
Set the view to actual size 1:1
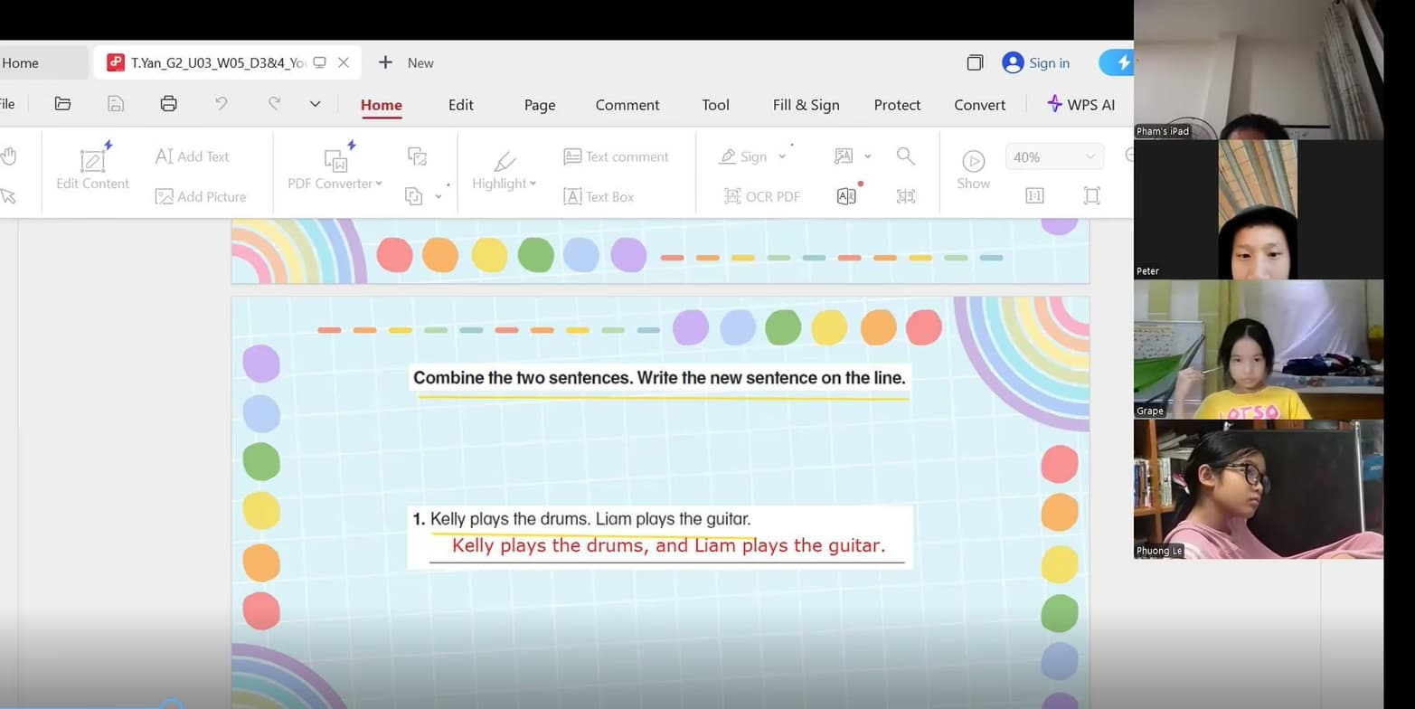pos(1034,196)
